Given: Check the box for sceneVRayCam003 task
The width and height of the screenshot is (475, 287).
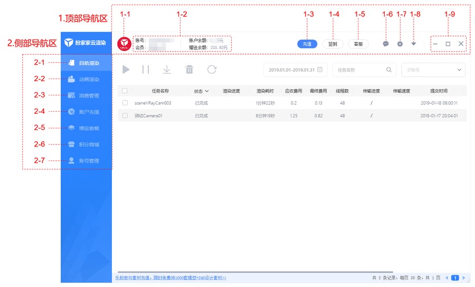Looking at the screenshot, I should [125, 103].
